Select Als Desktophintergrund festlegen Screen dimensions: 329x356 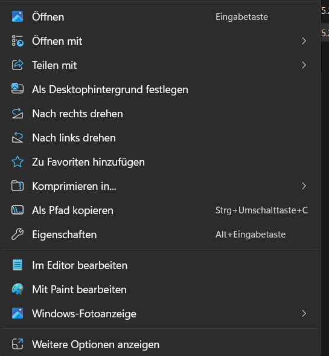coord(161,89)
